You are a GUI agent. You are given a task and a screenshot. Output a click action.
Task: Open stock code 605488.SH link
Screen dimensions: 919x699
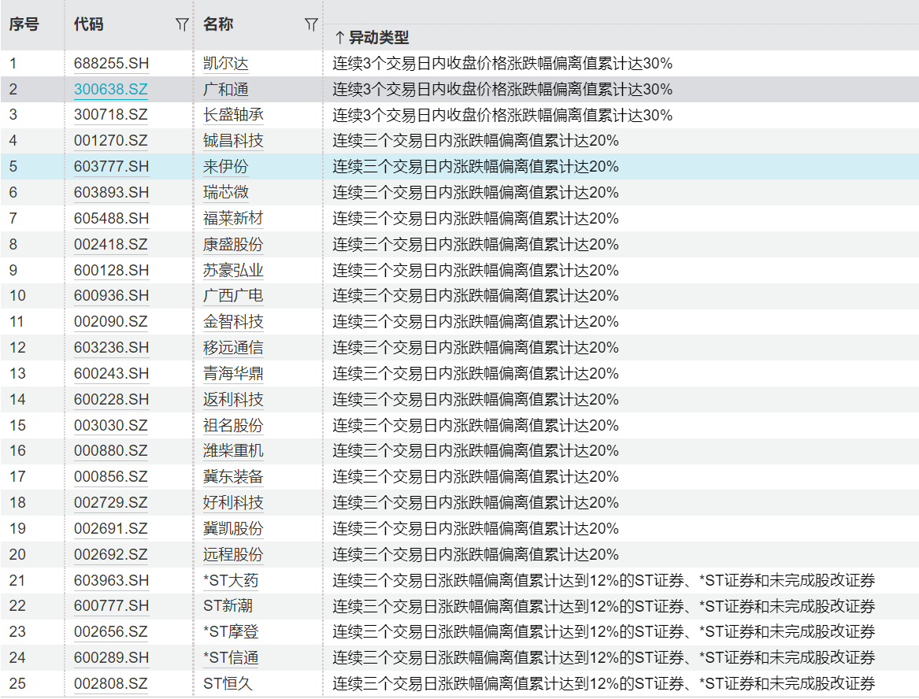tap(111, 219)
